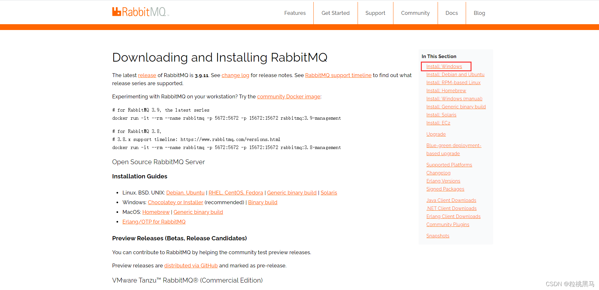The width and height of the screenshot is (599, 290).
Task: Open MacOS Generic binary build link
Action: pos(198,212)
